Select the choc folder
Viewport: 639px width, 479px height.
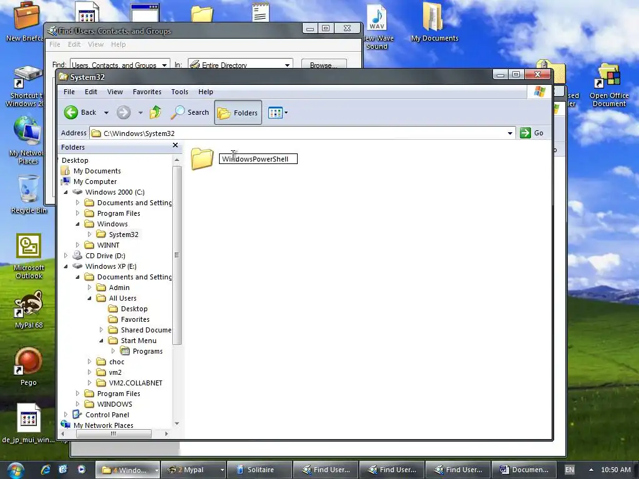pos(117,362)
